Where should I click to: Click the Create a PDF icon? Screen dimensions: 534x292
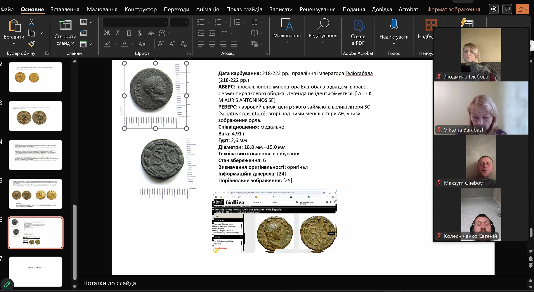click(x=358, y=32)
